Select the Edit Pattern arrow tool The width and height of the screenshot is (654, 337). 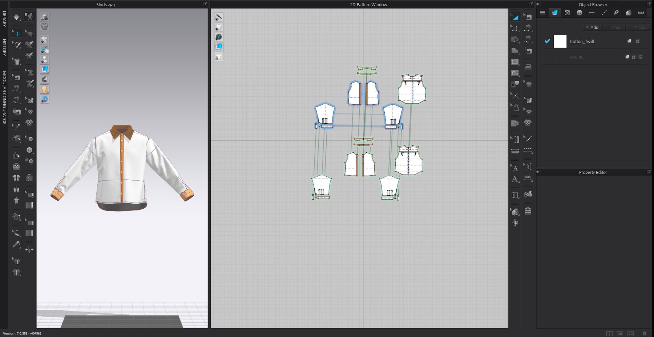pyautogui.click(x=29, y=34)
